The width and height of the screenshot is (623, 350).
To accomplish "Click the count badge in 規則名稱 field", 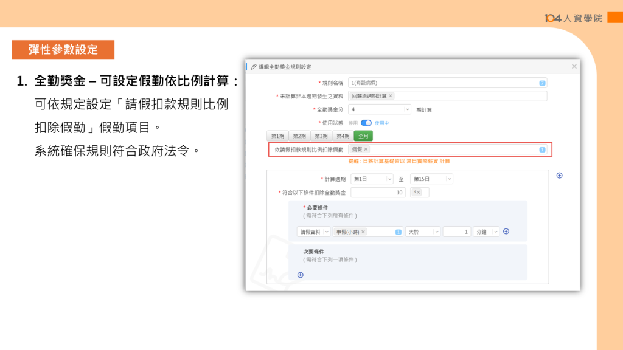I will coord(541,83).
